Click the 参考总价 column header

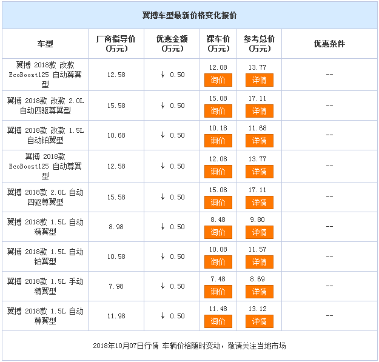(x=259, y=44)
